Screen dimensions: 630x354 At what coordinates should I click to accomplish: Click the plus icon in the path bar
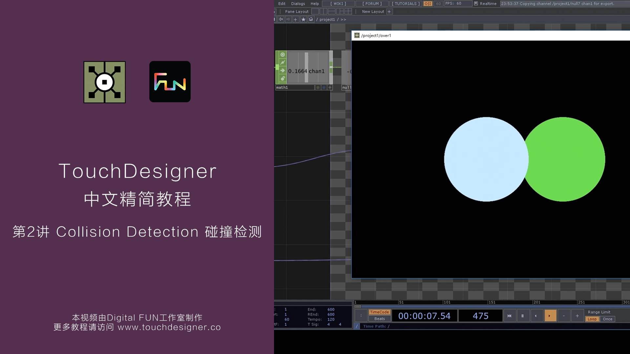click(x=295, y=19)
